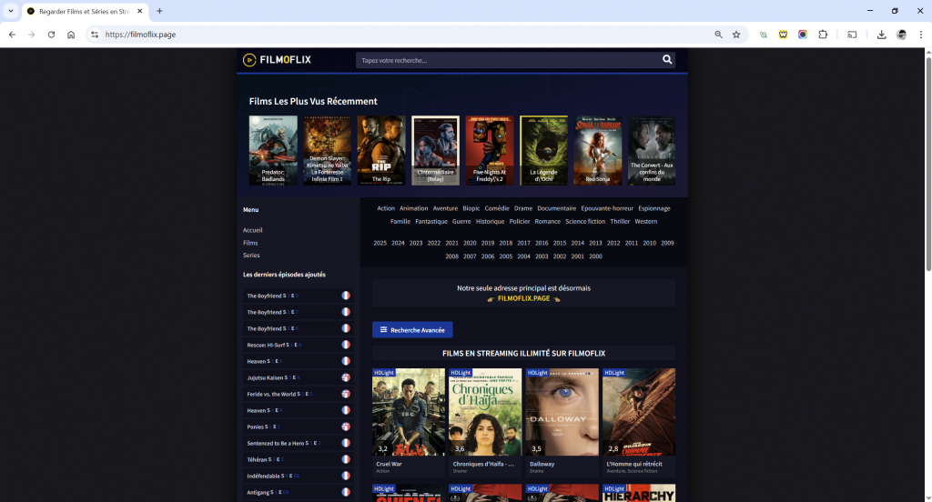Viewport: 932px width, 502px height.
Task: Open the browser zoom magnifier icon
Action: pyautogui.click(x=719, y=35)
